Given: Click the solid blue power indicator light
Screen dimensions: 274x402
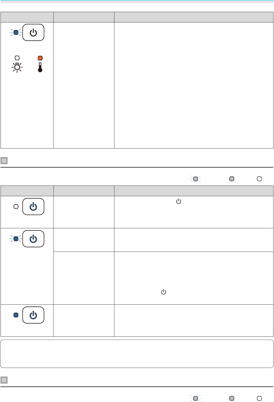Looking at the screenshot, I should coord(16,315).
